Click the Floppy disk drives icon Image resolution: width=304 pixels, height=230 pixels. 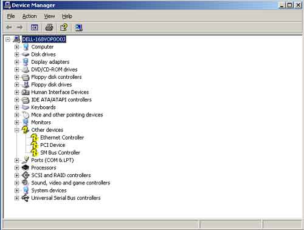click(26, 84)
